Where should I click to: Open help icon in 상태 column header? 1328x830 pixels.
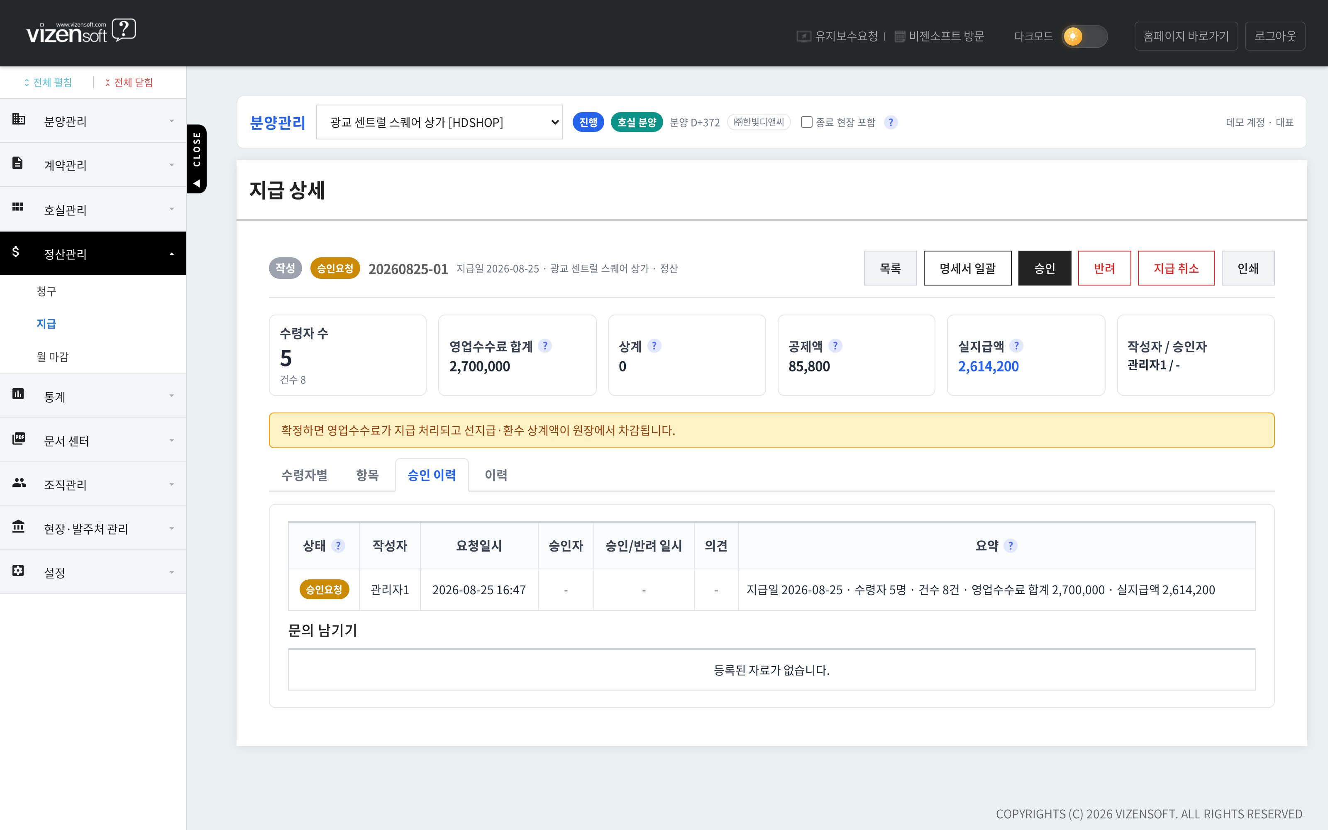[x=338, y=546]
